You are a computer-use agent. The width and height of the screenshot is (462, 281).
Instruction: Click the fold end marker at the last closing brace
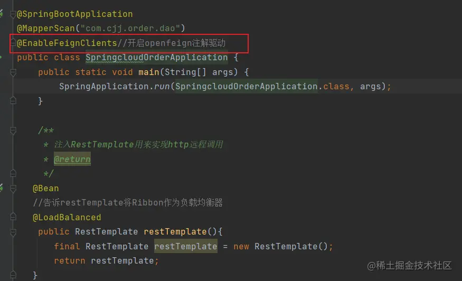13,275
